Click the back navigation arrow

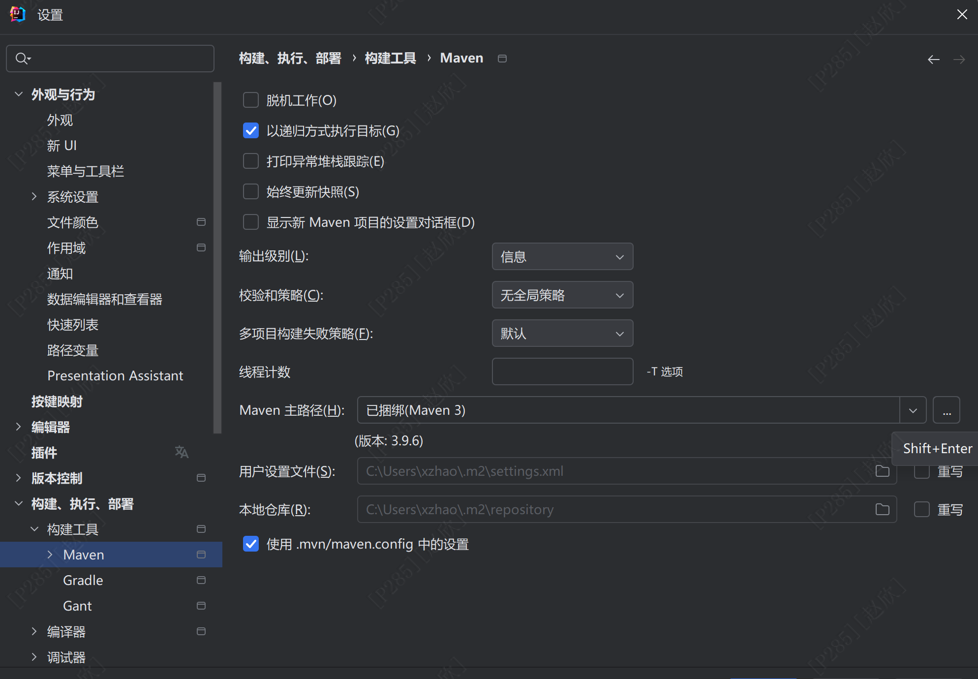click(933, 60)
